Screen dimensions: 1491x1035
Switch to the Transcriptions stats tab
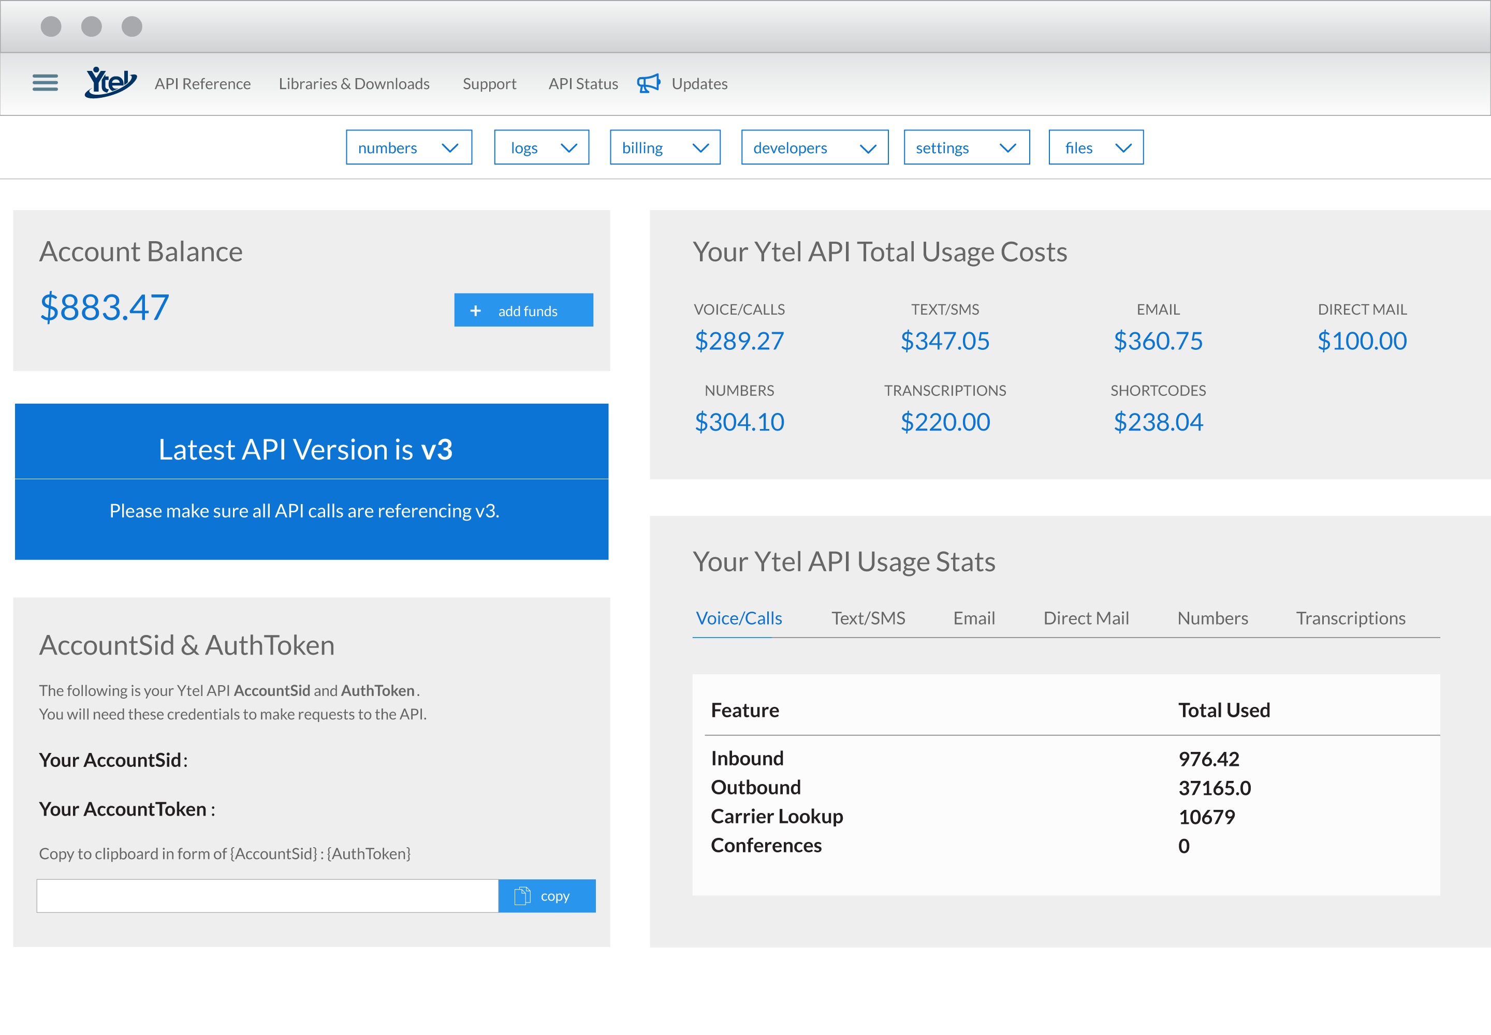(1351, 617)
